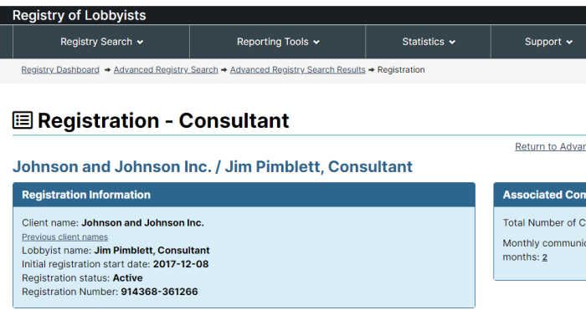
Task: Expand the Reporting Tools chevron
Action: (316, 42)
